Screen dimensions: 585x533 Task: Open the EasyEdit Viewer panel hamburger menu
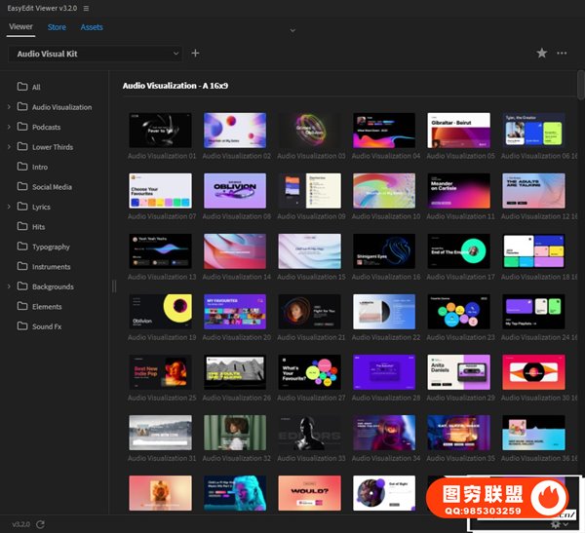click(86, 8)
